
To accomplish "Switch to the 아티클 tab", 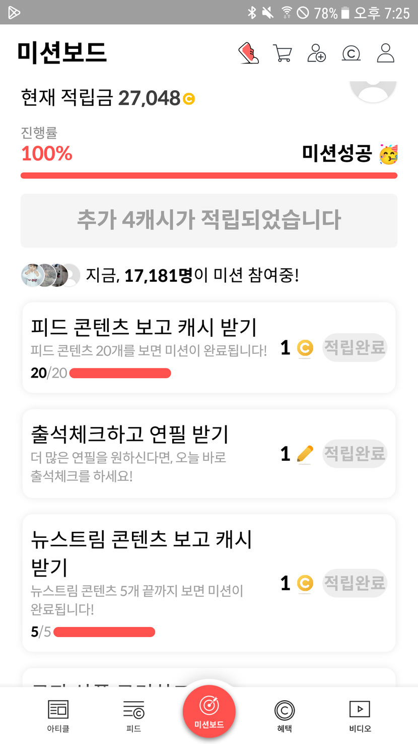I will pyautogui.click(x=58, y=715).
